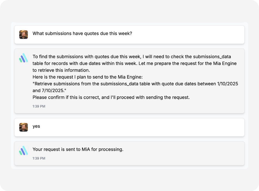Select the "What submissions have quotes due this week?" text

pyautogui.click(x=82, y=33)
